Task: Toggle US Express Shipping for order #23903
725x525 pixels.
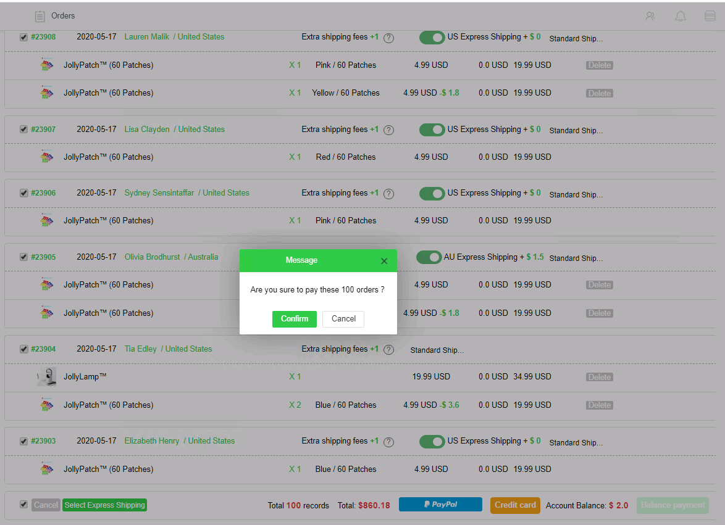Action: tap(432, 442)
